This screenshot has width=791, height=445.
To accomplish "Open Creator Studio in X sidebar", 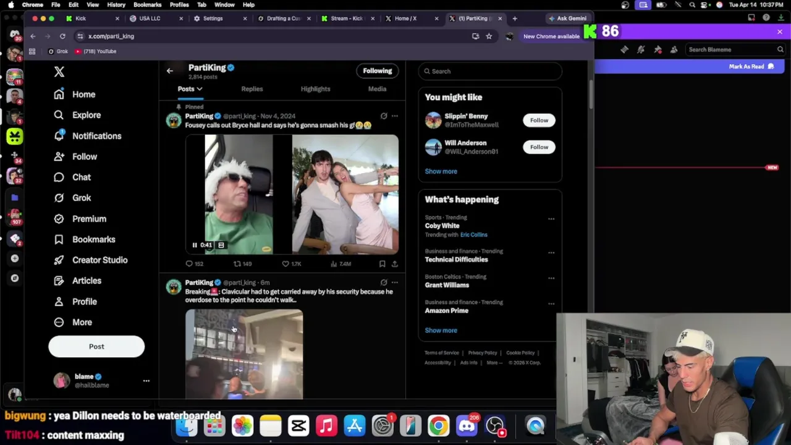I will (x=91, y=260).
